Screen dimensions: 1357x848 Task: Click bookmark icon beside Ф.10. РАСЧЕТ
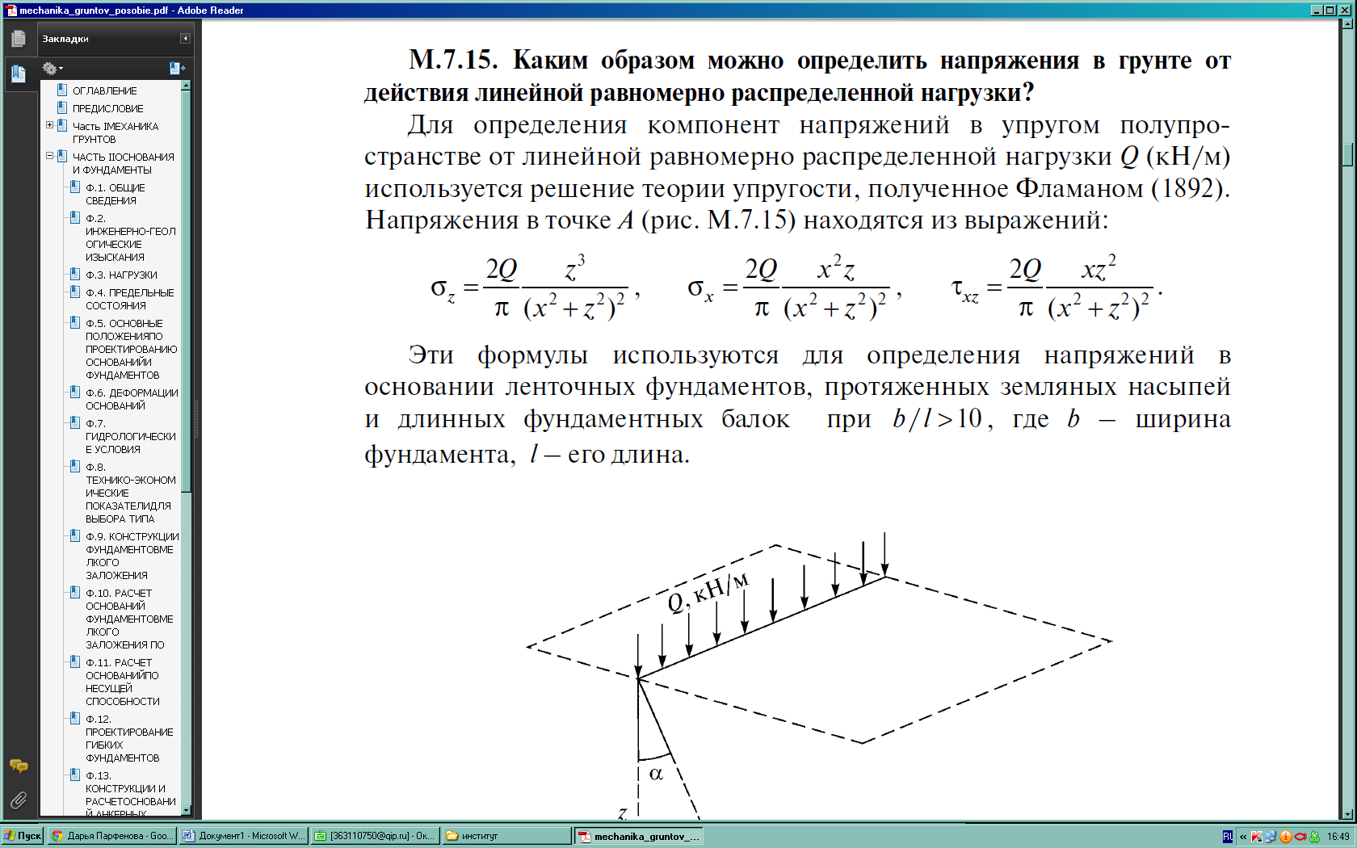click(x=75, y=592)
